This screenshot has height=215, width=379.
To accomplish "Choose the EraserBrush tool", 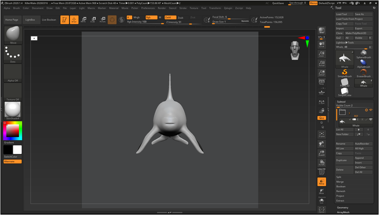I will click(363, 73).
